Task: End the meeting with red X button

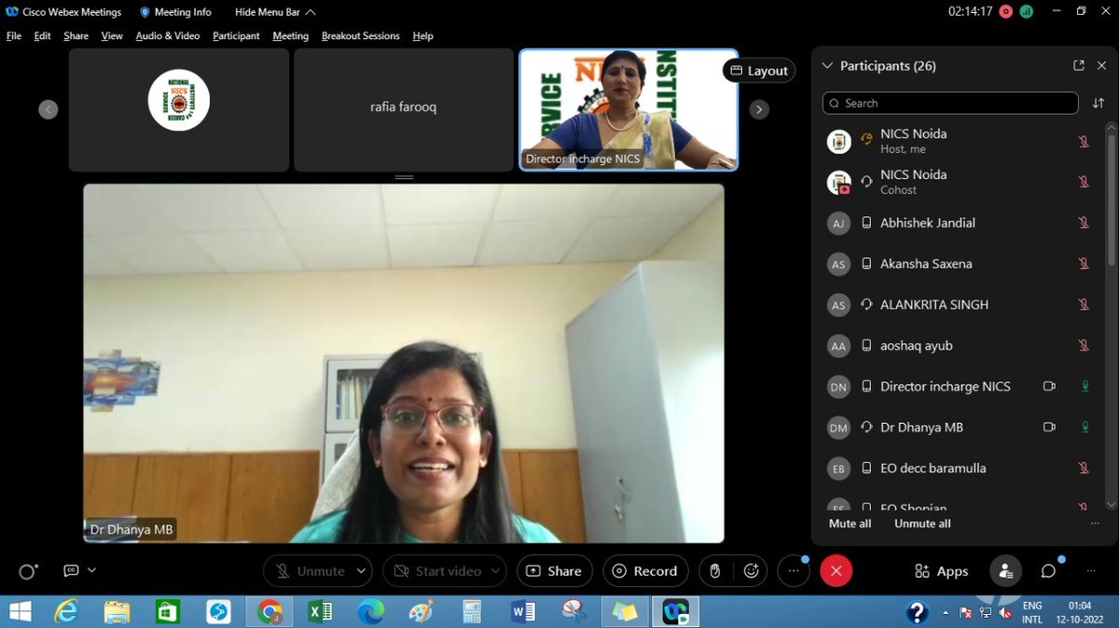Action: point(836,571)
